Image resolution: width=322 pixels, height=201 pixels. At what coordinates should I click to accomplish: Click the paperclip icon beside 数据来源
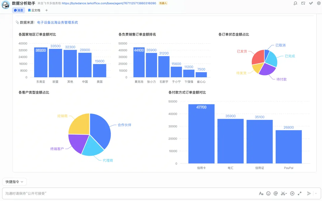(x=17, y=22)
